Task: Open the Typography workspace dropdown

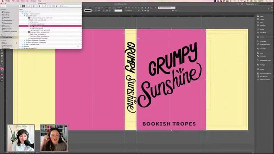Action: (251, 4)
